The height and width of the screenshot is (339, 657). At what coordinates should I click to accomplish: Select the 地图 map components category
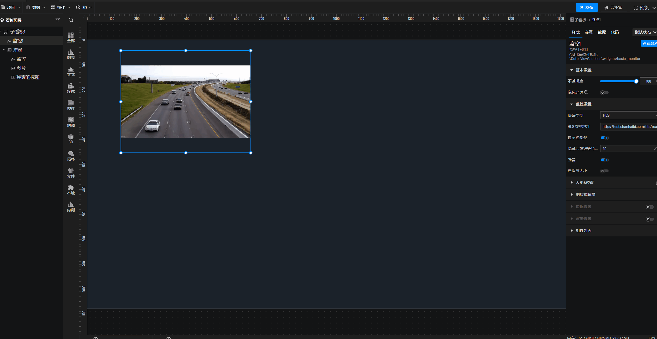[71, 122]
